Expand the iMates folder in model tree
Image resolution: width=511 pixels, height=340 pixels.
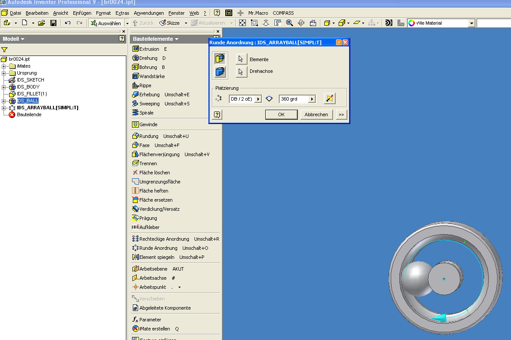(4, 66)
